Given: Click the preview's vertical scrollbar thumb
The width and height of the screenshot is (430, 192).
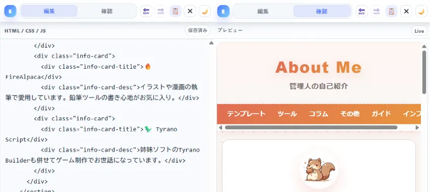Looking at the screenshot, I should coord(424,72).
